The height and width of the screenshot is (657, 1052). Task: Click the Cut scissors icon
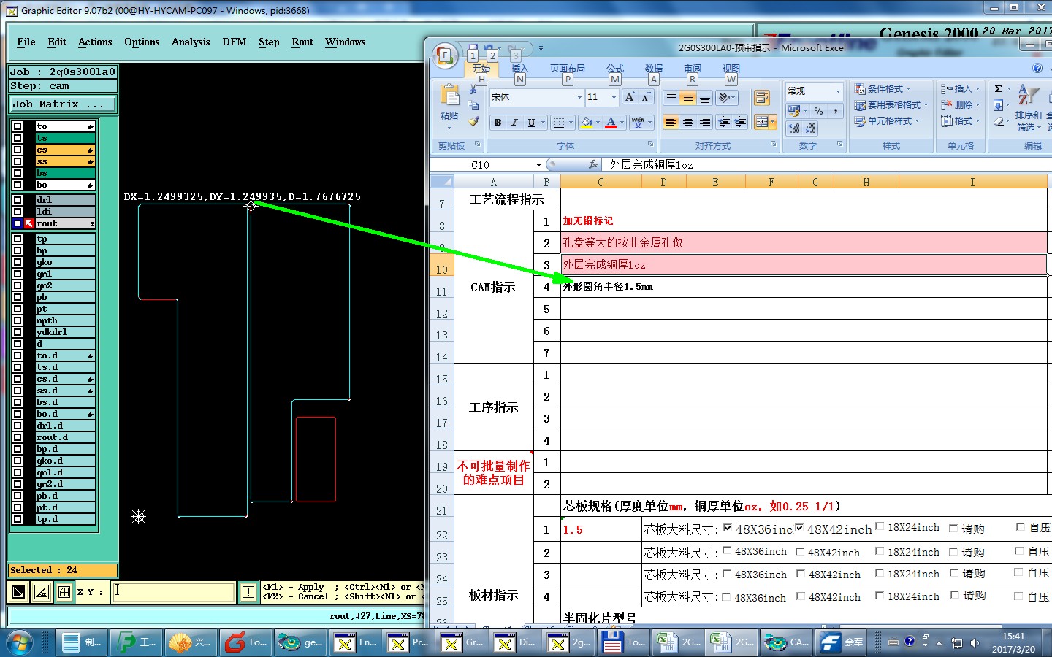point(473,89)
